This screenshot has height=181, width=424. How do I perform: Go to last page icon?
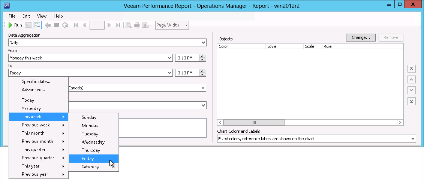[118, 25]
